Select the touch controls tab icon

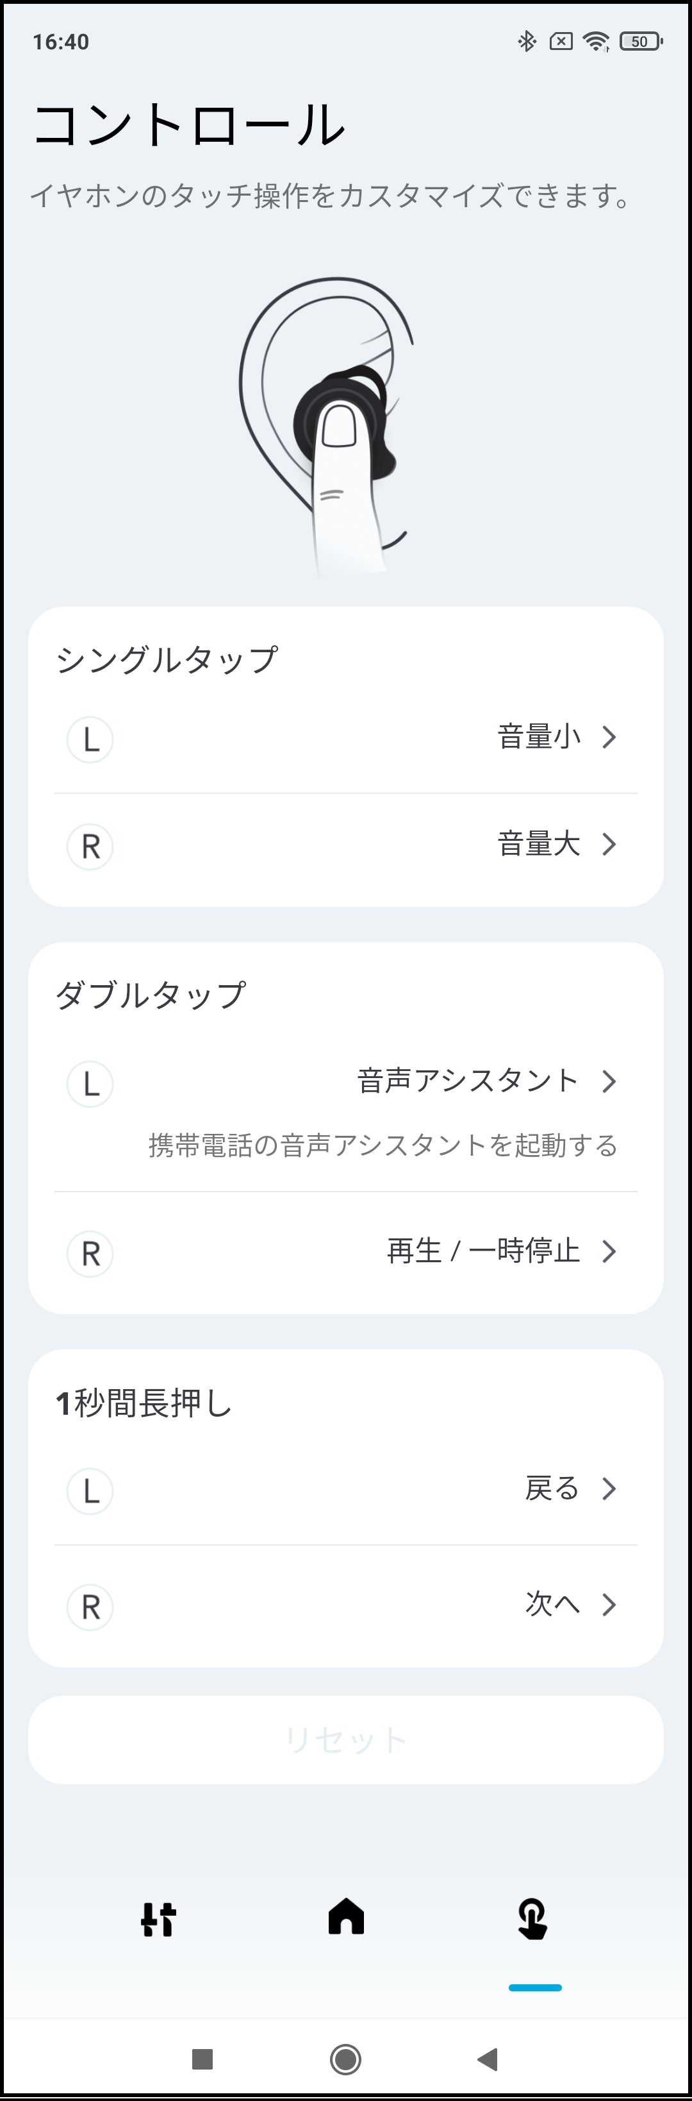coord(533,1918)
